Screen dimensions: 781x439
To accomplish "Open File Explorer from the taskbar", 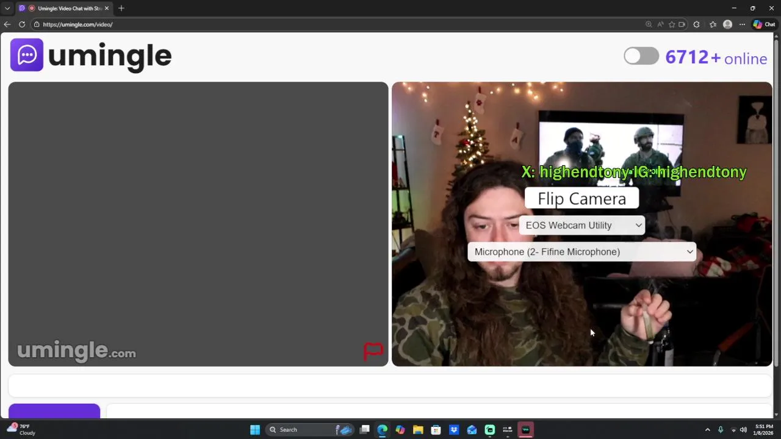I will pyautogui.click(x=418, y=430).
